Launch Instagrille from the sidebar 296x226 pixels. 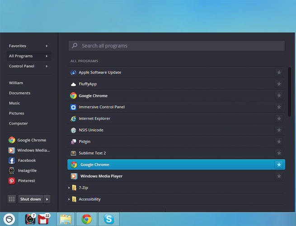tap(23, 171)
